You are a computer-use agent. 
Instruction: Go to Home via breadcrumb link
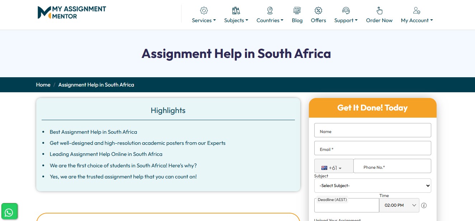(43, 85)
